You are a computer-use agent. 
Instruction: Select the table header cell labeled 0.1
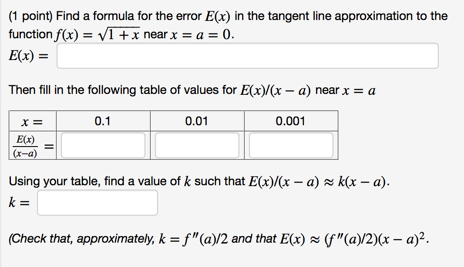pos(102,121)
